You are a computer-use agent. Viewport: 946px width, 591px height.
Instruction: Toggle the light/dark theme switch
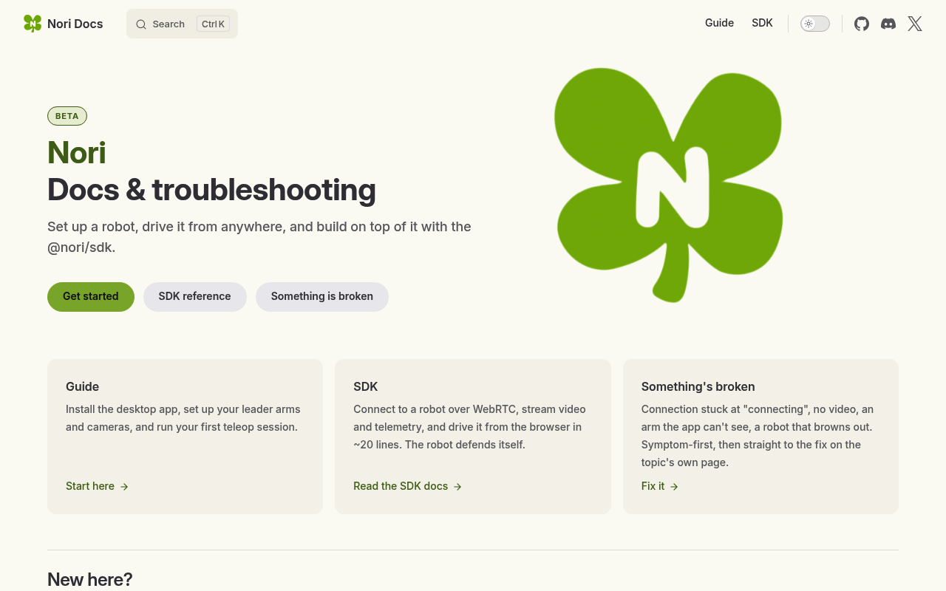pos(815,24)
